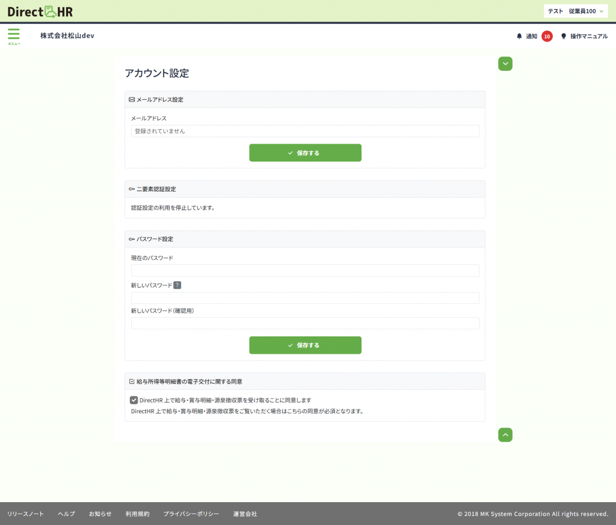
Task: Click the メールアドレス input field
Action: coord(305,131)
